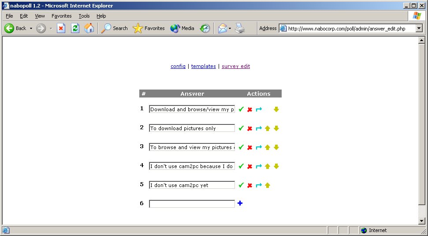
Task: Click the answer 3 text field
Action: point(192,147)
